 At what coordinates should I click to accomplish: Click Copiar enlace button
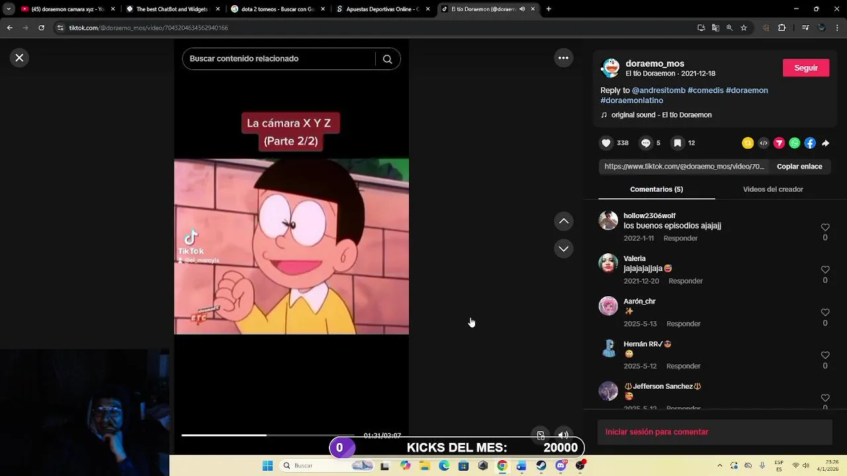(x=799, y=167)
